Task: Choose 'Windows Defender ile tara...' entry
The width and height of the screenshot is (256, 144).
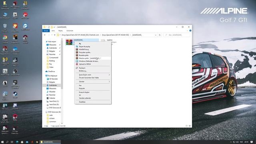Action: 93,61
